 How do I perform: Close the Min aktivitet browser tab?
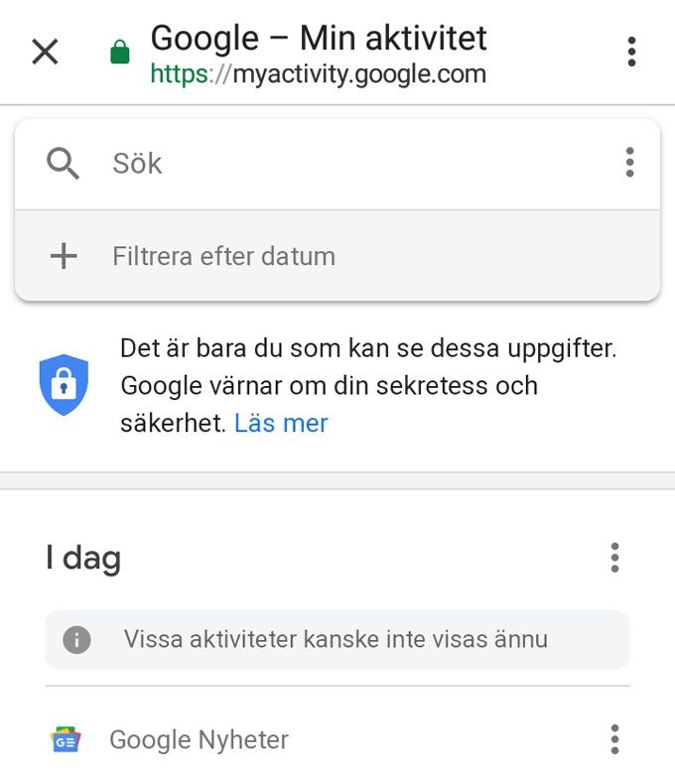(45, 52)
